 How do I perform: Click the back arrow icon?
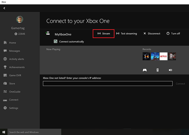point(4,8)
